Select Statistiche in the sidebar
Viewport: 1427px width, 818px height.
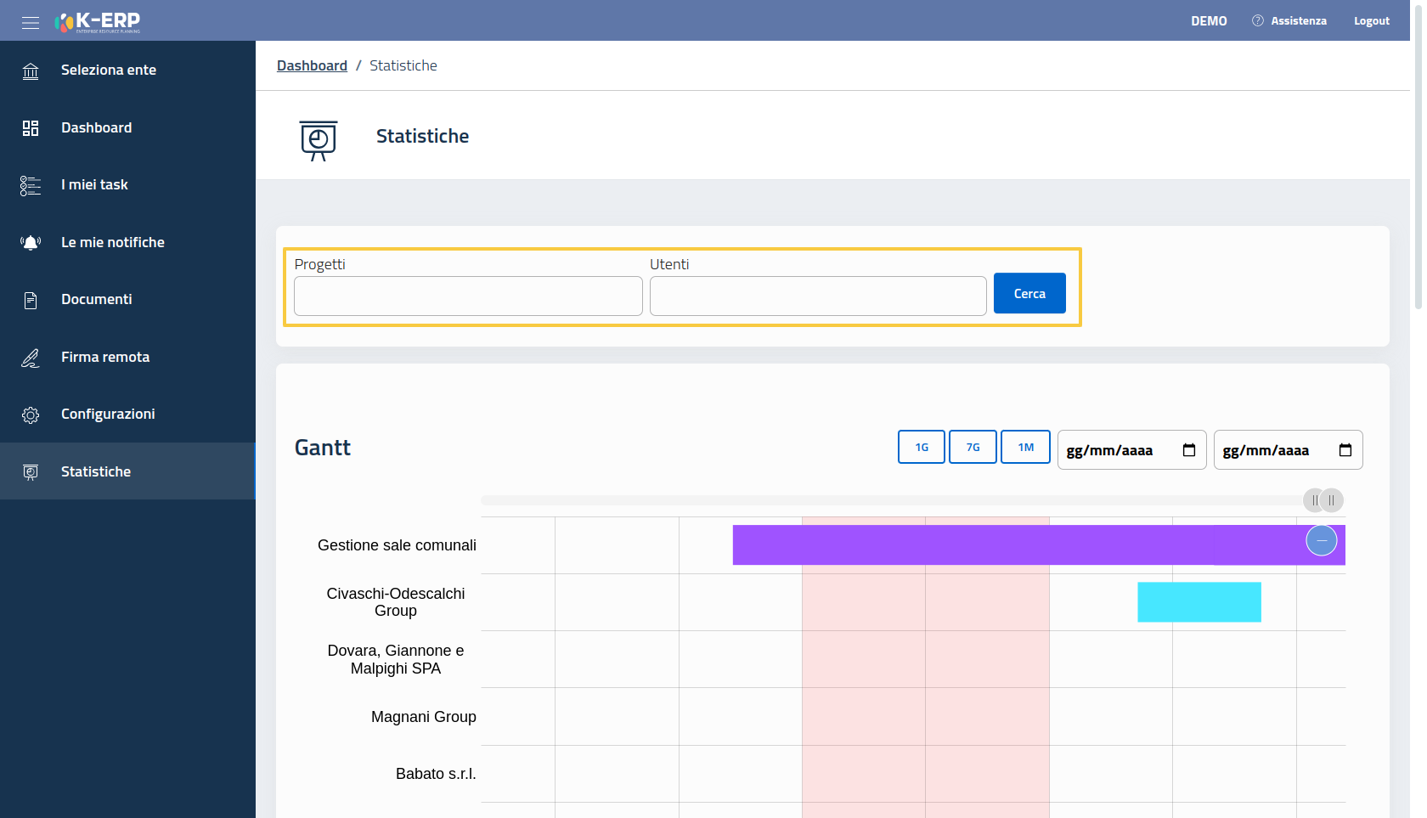(95, 471)
